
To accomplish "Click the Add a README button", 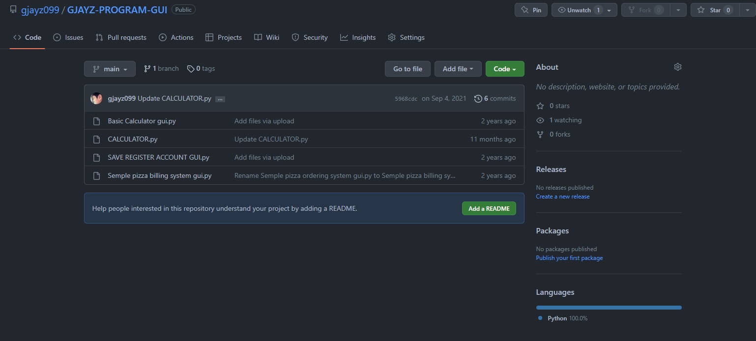I will click(x=489, y=208).
